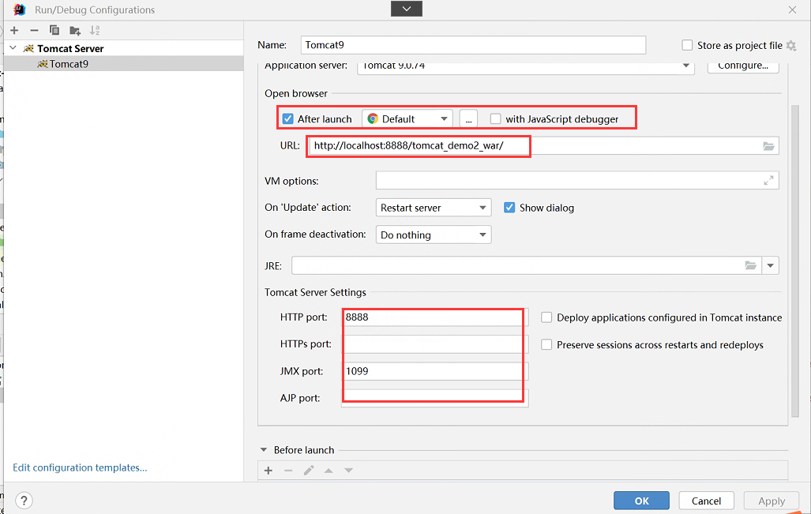Viewport: 811px width, 514px height.
Task: Copy the selected configuration
Action: pos(54,31)
